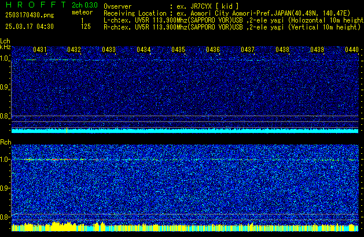Viewport: 364px width, 237px height.
Task: Click time marker 0439
Action: (317, 50)
